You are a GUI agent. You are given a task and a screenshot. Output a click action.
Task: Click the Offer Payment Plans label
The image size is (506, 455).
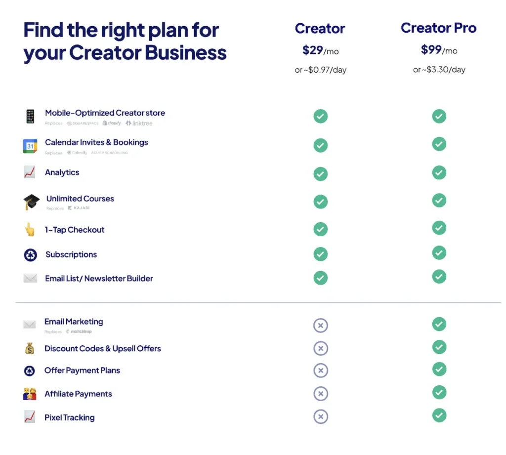[82, 371]
